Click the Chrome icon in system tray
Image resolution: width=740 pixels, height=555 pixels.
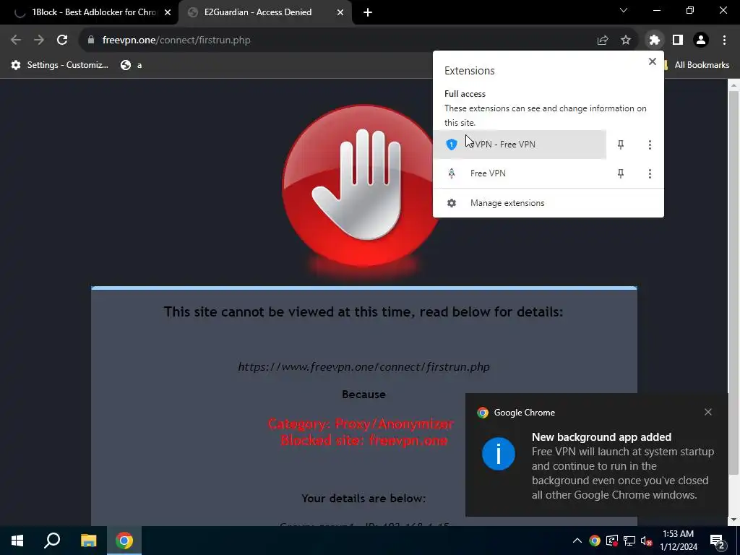pos(595,541)
